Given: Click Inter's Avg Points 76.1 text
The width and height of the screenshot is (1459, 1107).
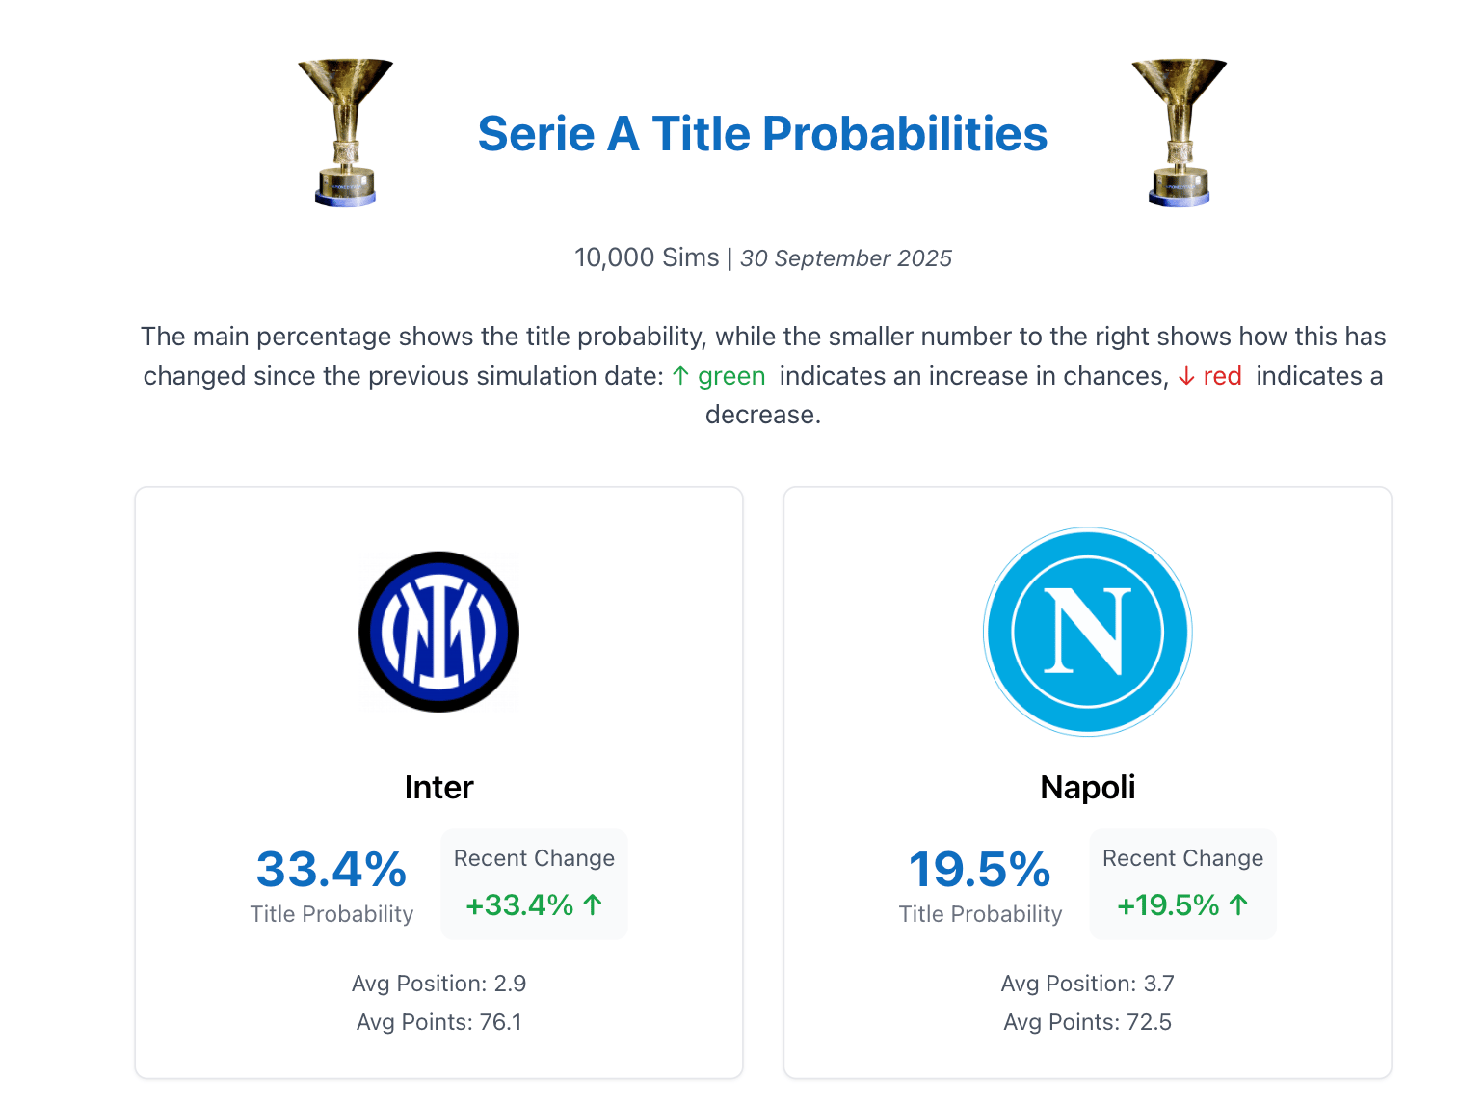Looking at the screenshot, I should tap(438, 1022).
